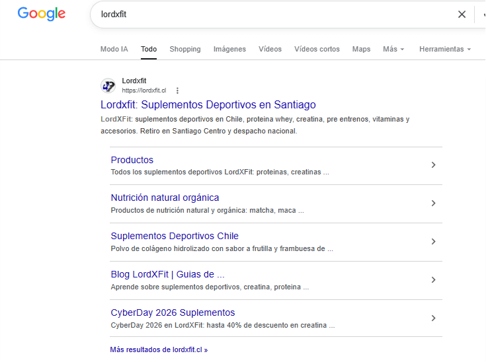Click snippet 'CyberDay 2026 en LordXFit: hasta 40%'
The image size is (486, 362).
point(223,326)
